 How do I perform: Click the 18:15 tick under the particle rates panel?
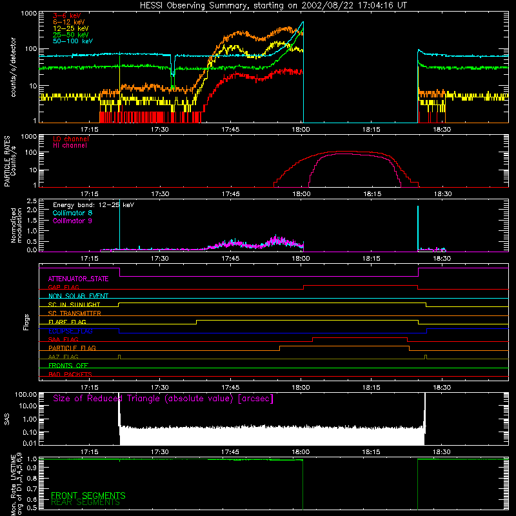pyautogui.click(x=372, y=194)
